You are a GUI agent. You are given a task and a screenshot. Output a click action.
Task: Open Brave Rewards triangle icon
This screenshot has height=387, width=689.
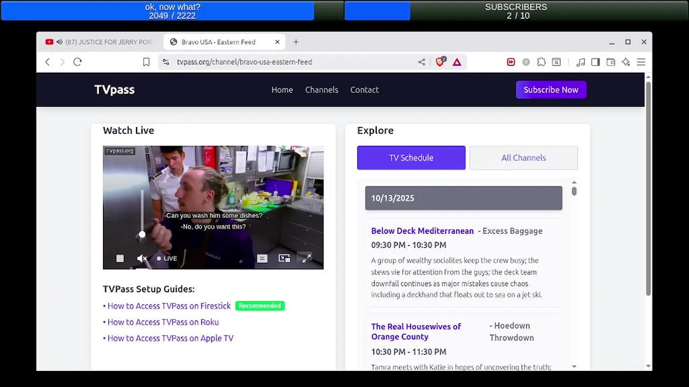(x=457, y=62)
